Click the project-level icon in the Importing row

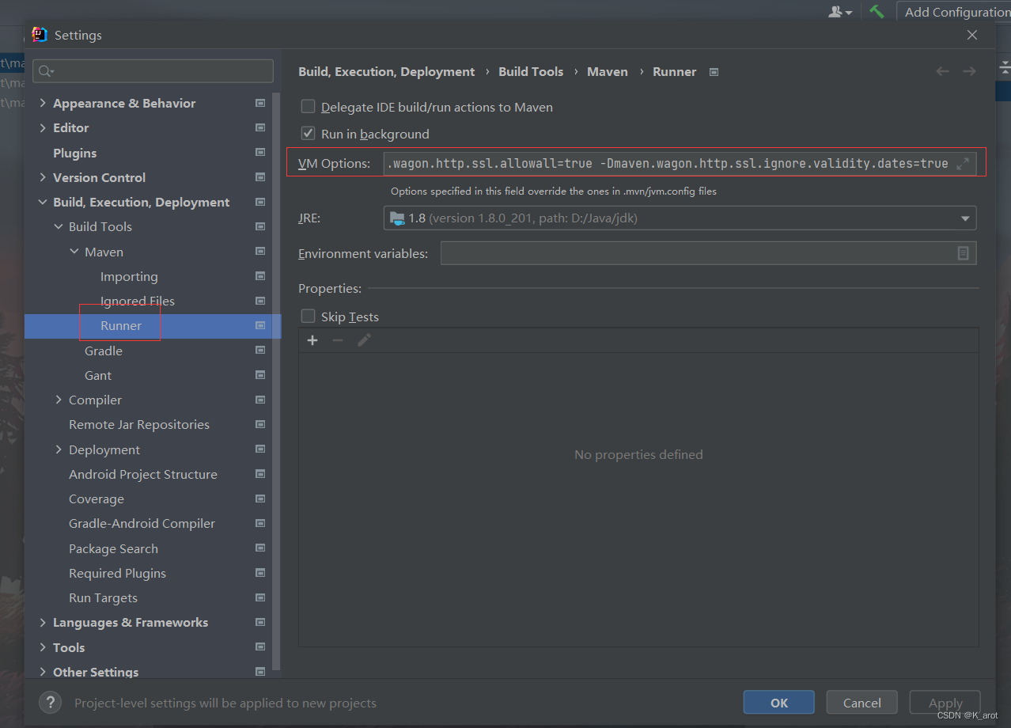click(260, 276)
